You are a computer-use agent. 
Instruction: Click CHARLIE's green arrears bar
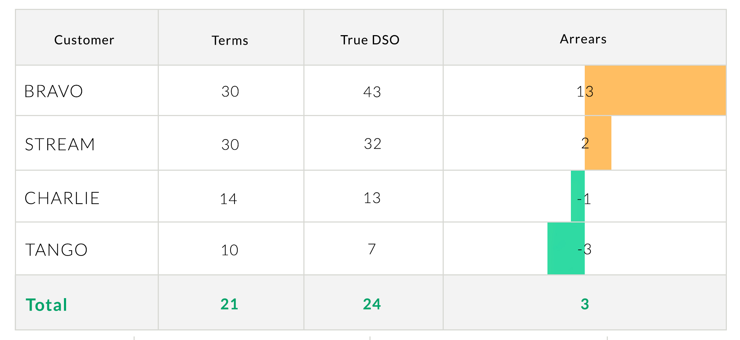tap(577, 196)
